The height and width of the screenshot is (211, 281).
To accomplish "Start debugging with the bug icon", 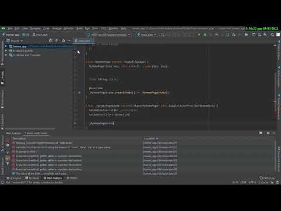I will pyautogui.click(x=205, y=35).
